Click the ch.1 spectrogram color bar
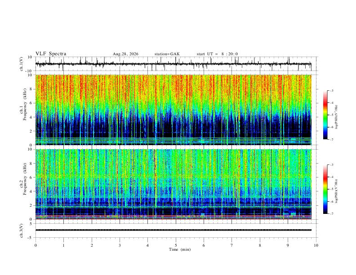This screenshot has width=356, height=275. coord(325,115)
